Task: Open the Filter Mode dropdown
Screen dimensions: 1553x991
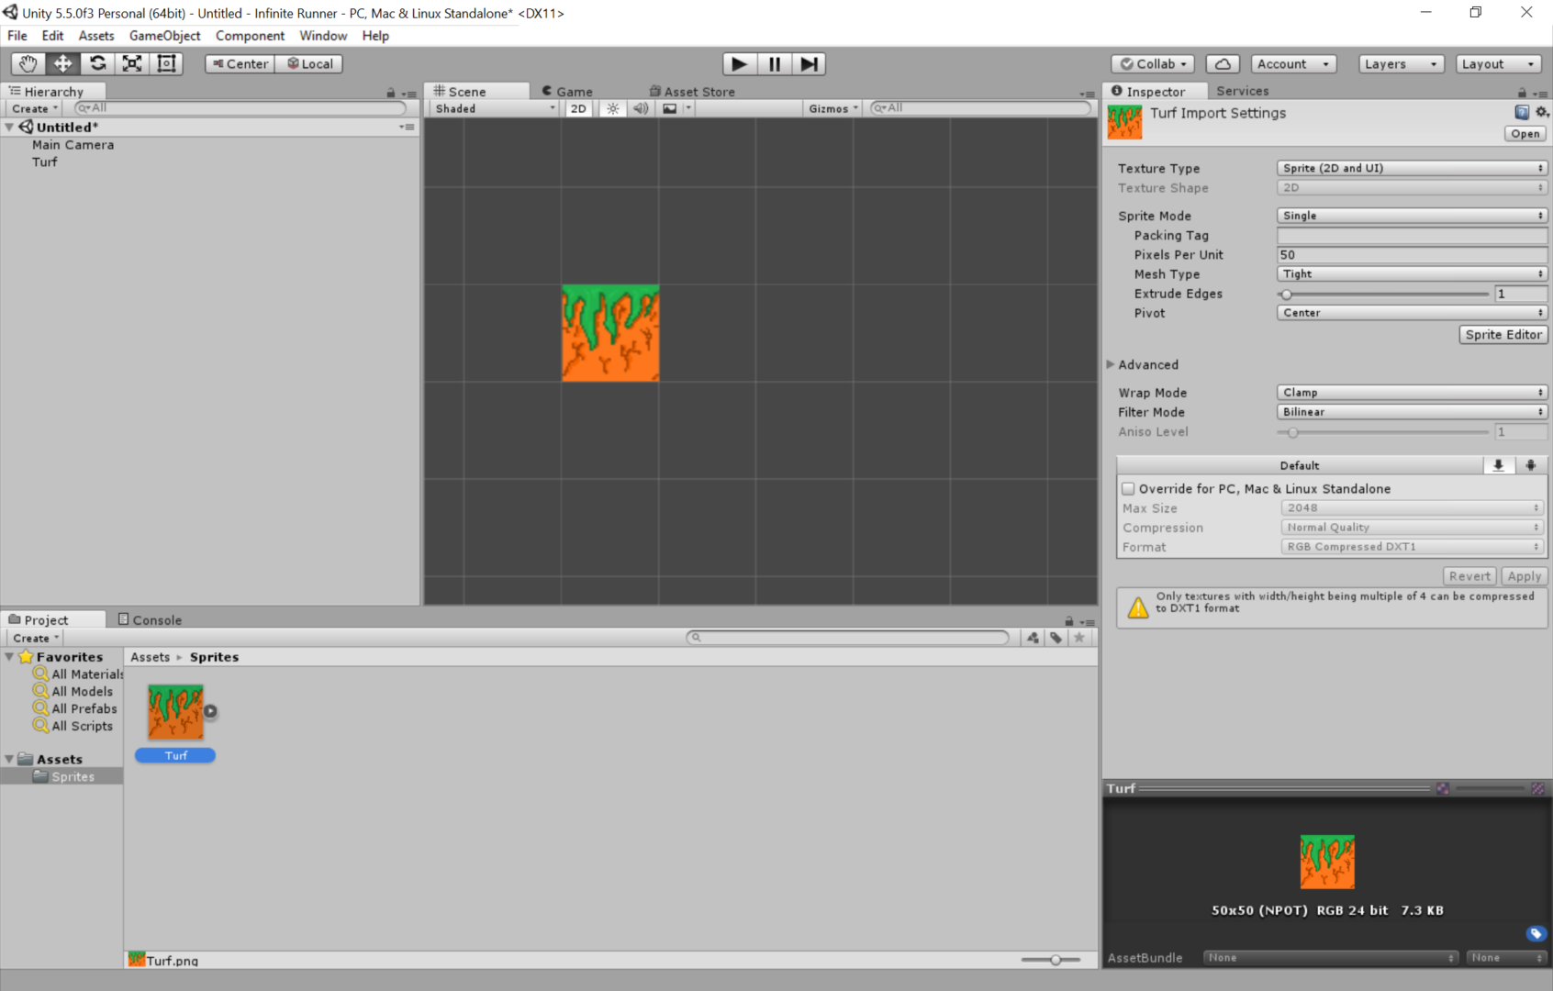Action: pos(1412,412)
